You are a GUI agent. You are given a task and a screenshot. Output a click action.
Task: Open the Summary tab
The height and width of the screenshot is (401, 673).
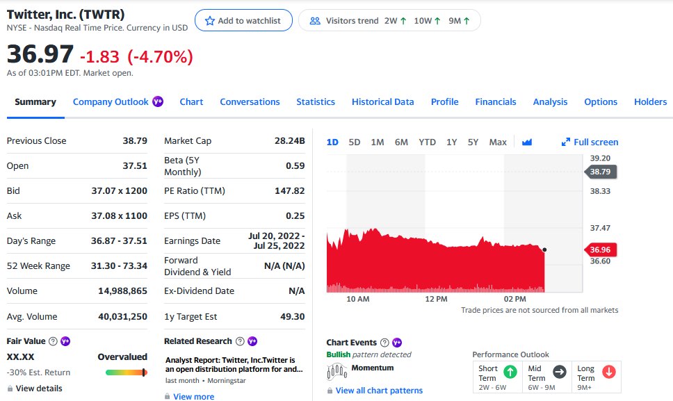[x=35, y=102]
